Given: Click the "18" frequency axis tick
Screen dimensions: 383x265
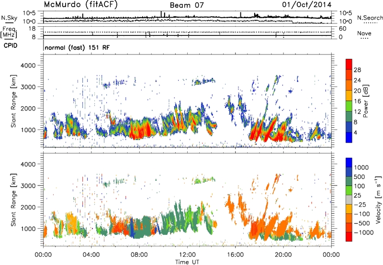Looking at the screenshot, I should pyautogui.click(x=32, y=29).
